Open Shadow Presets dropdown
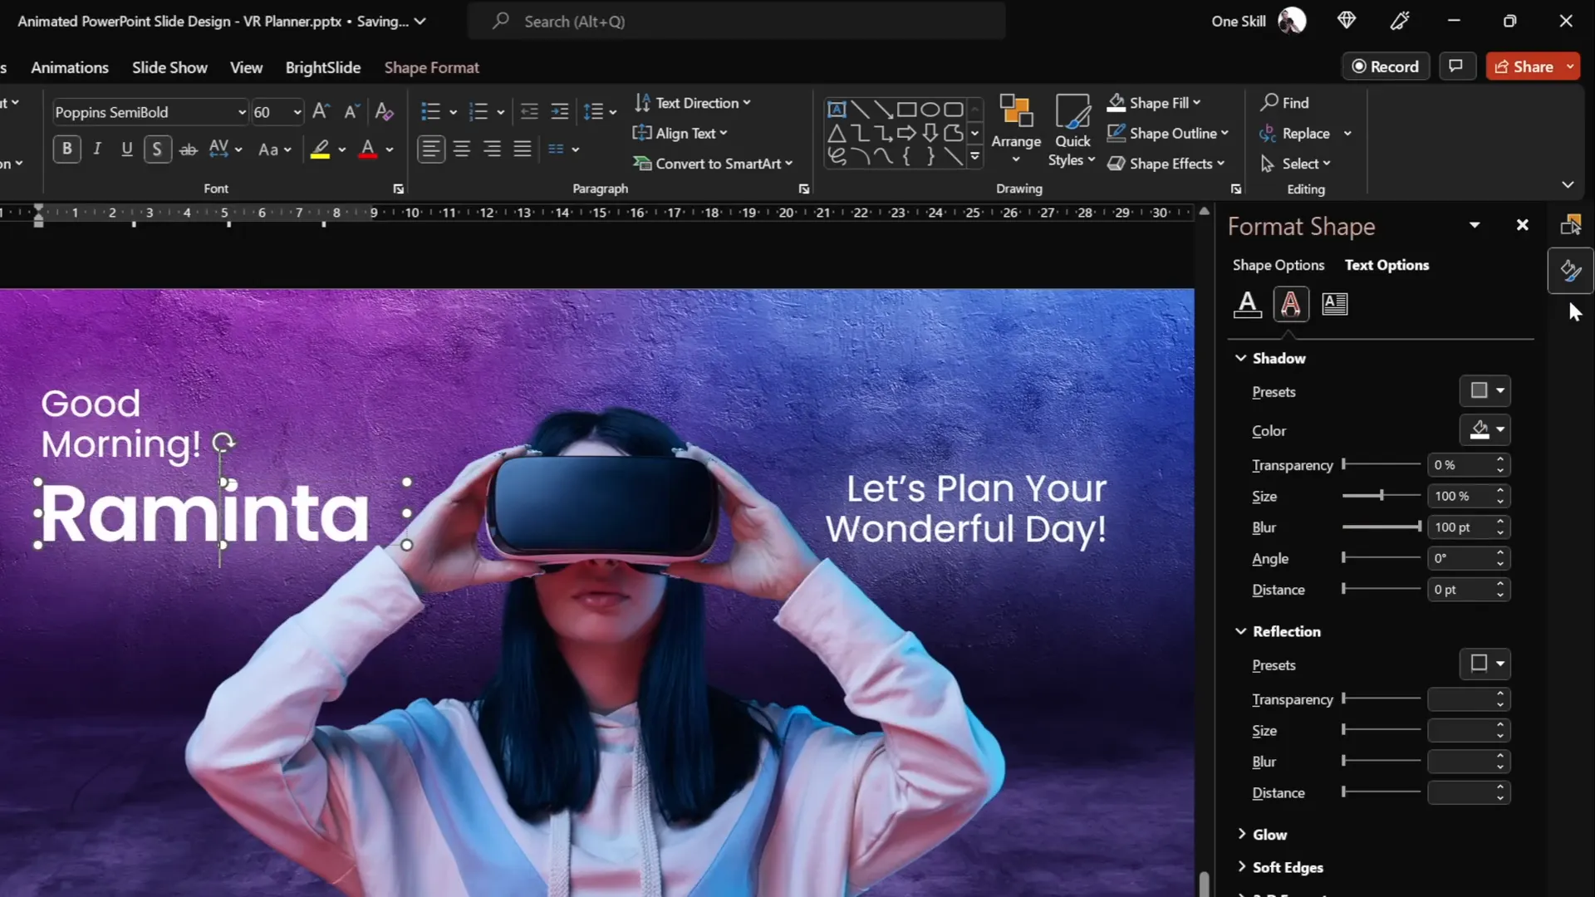 [1485, 391]
